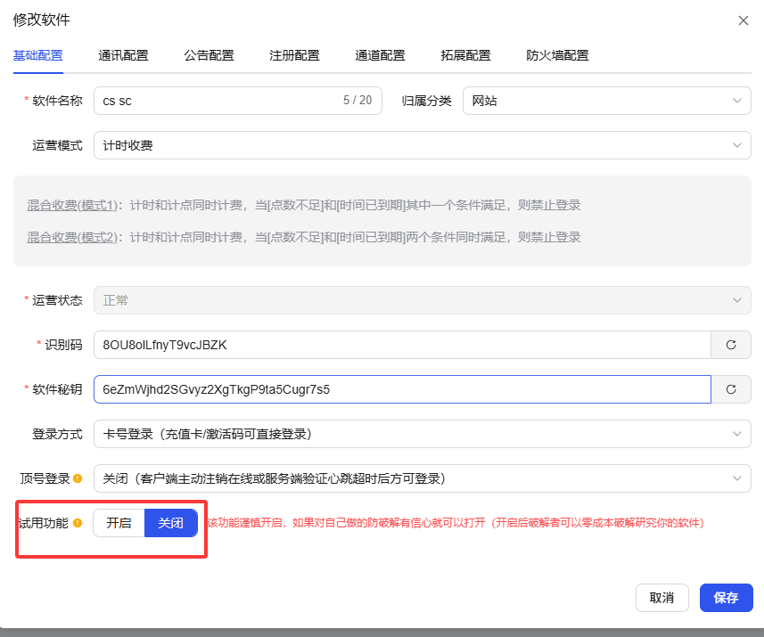Regenerate the 软件秘钥 with refresh icon
The image size is (764, 637).
(x=731, y=389)
